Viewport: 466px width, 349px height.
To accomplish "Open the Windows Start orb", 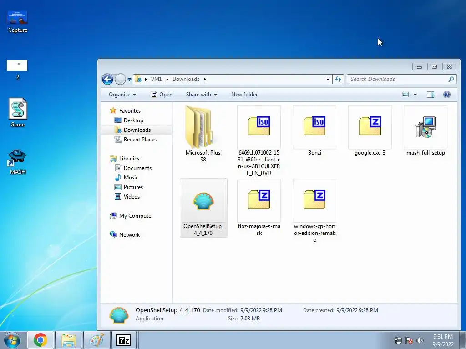I will pyautogui.click(x=12, y=340).
